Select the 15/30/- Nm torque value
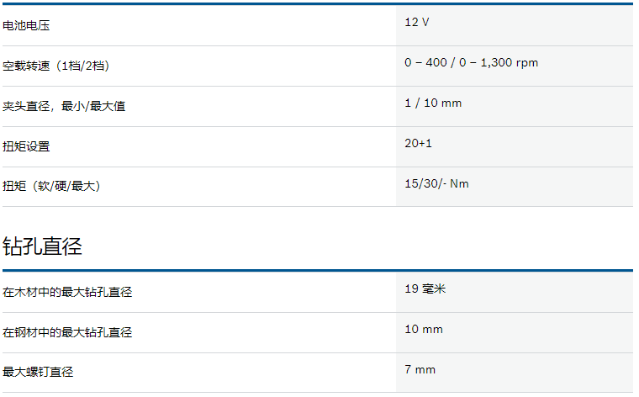This screenshot has height=397, width=639. [436, 183]
